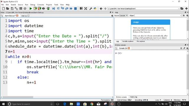This screenshot has width=189, height=106.
Task: Go forward with the right arrow icon
Action: pyautogui.click(x=105, y=9)
